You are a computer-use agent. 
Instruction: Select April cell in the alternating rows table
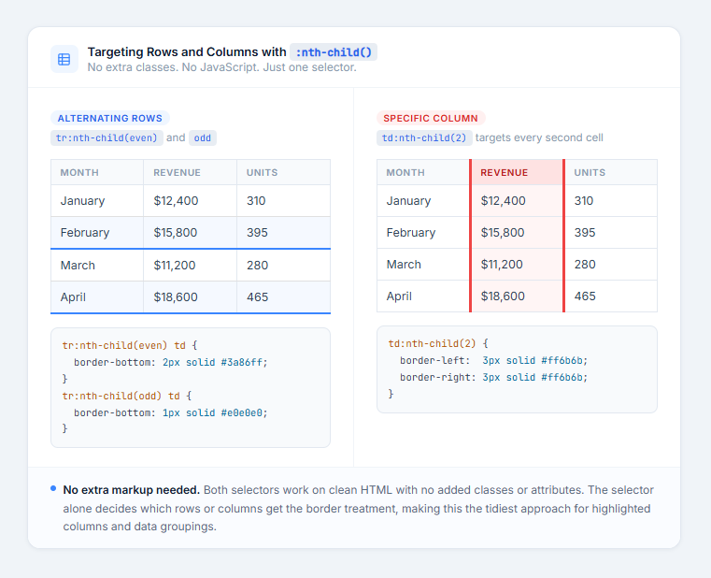pyautogui.click(x=97, y=296)
